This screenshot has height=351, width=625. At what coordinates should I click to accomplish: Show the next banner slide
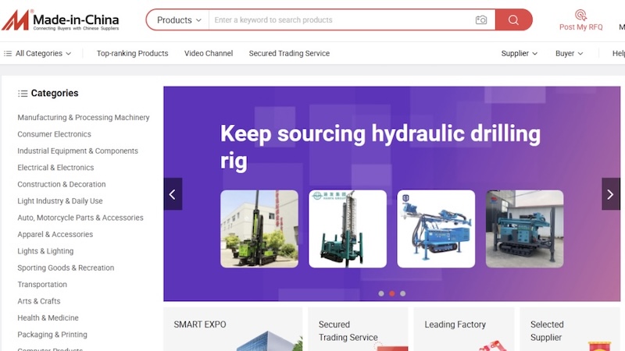point(610,194)
